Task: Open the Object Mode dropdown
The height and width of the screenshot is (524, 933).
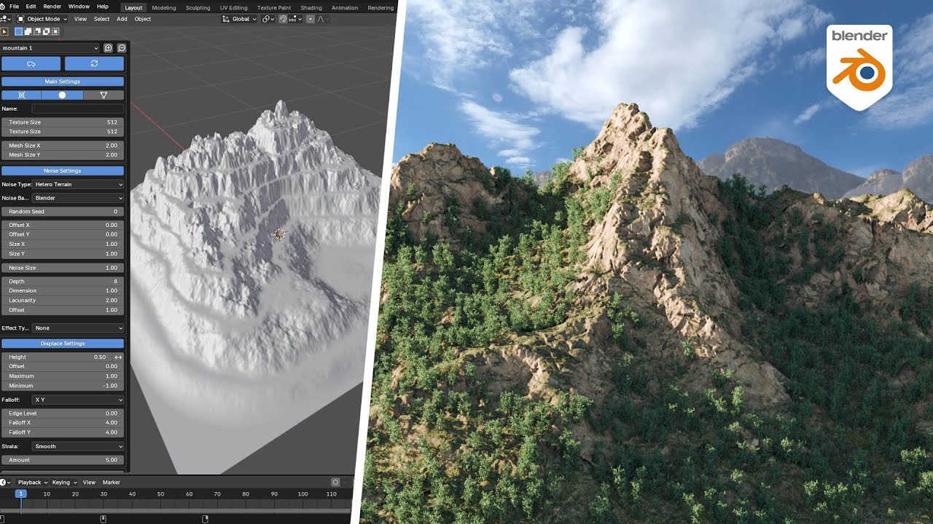Action: [x=42, y=19]
